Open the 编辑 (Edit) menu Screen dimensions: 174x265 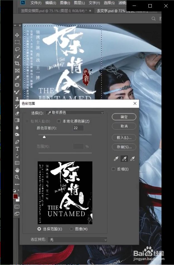tap(51, 3)
